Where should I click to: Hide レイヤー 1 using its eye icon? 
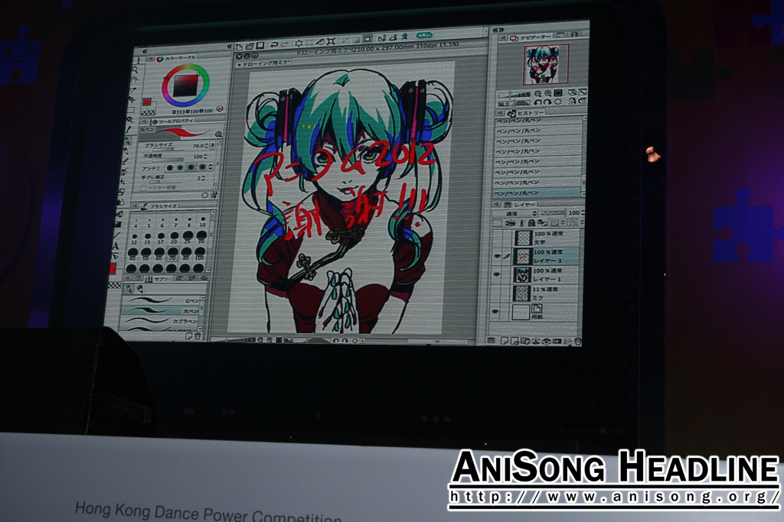tap(496, 274)
